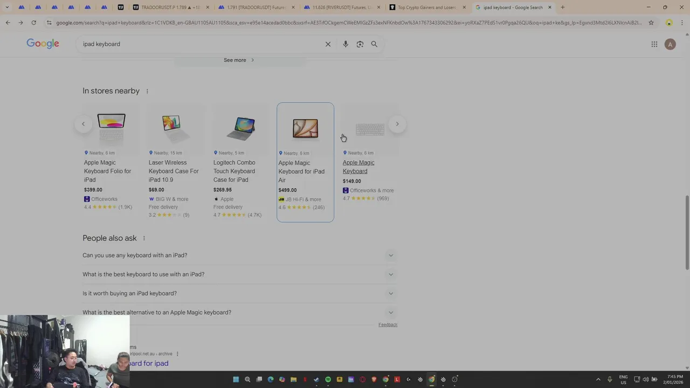The width and height of the screenshot is (690, 388).
Task: Open more options for In stores nearby
Action: click(147, 91)
